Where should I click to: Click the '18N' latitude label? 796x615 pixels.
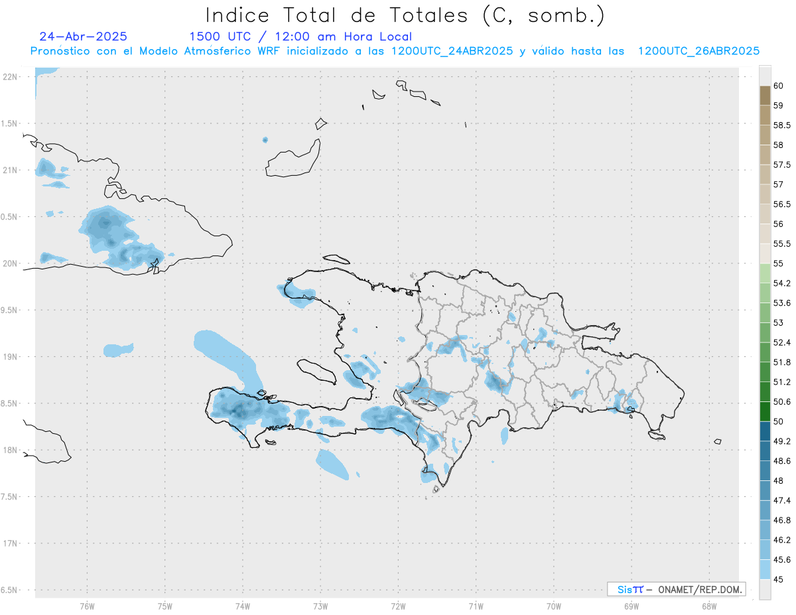click(10, 450)
